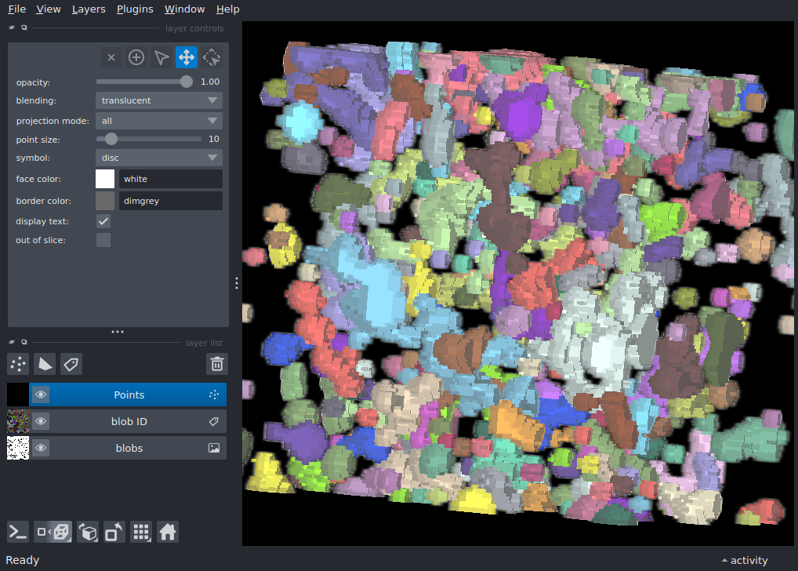798x571 pixels.
Task: Create a new labels layer
Action: point(71,363)
